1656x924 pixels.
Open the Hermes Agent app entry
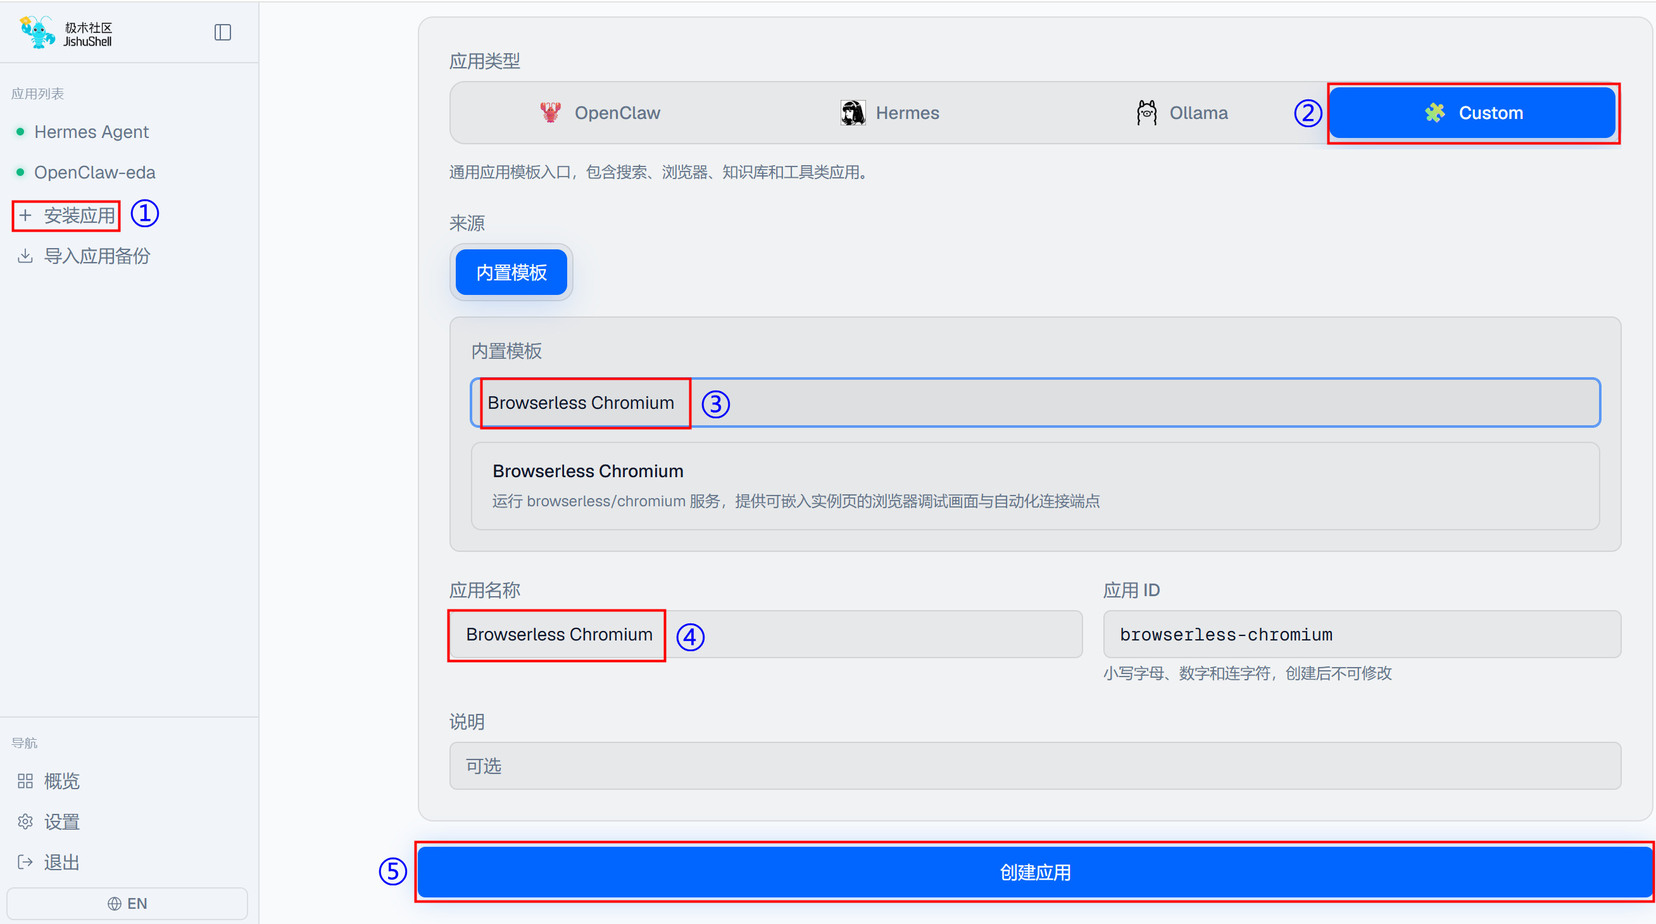tap(91, 132)
